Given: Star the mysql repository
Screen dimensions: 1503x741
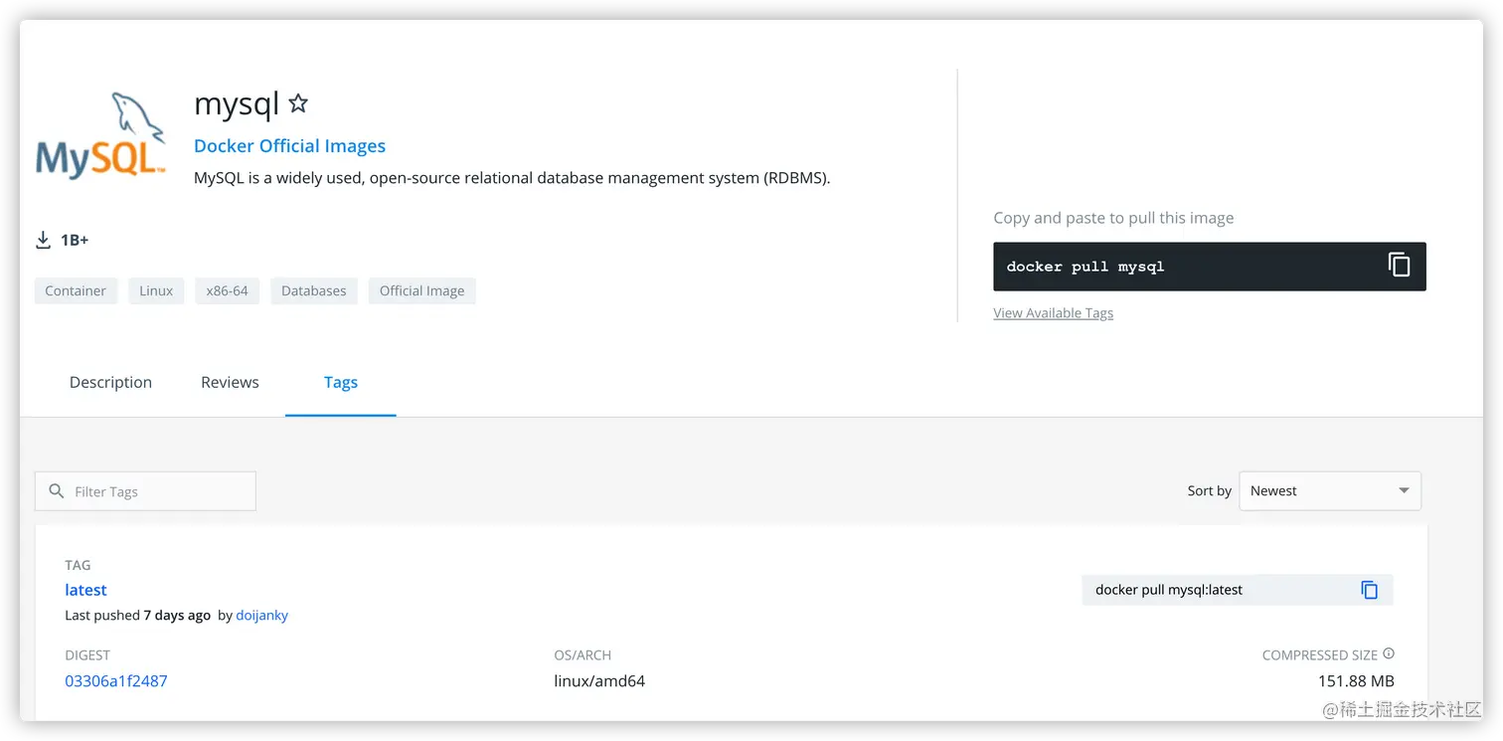Looking at the screenshot, I should [298, 103].
